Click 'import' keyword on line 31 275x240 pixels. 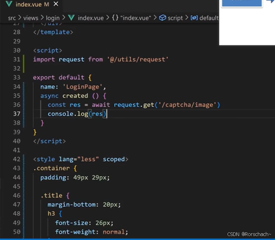(x=44, y=59)
